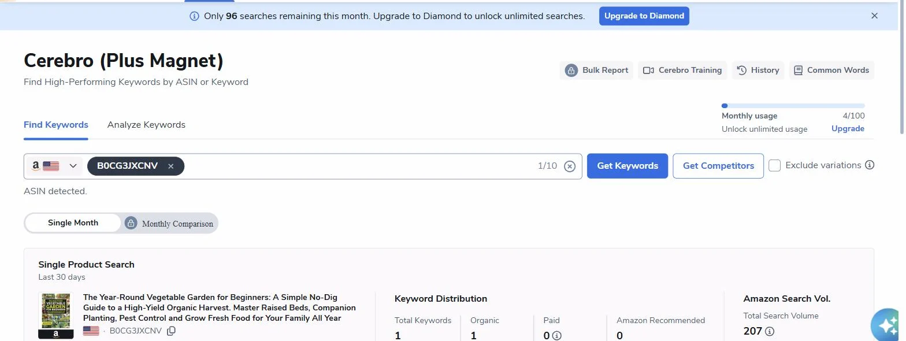This screenshot has height=341, width=906.
Task: Clear all ASINs from search field
Action: (570, 166)
